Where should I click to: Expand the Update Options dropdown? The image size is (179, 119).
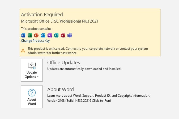point(32,70)
